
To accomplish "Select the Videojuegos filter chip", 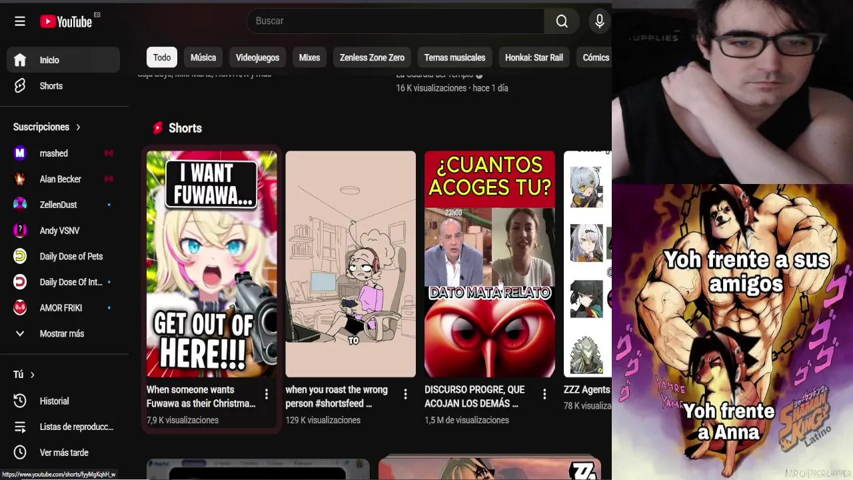I will tap(257, 57).
